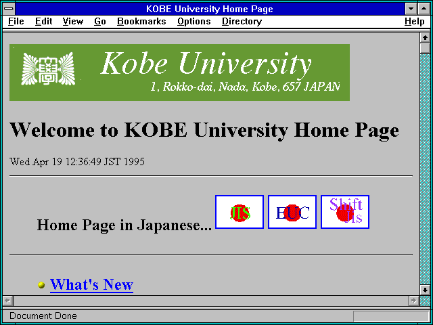Screen dimensions: 433x325
Task: Click the horizontal scrollbar left arrow
Action: (x=8, y=301)
